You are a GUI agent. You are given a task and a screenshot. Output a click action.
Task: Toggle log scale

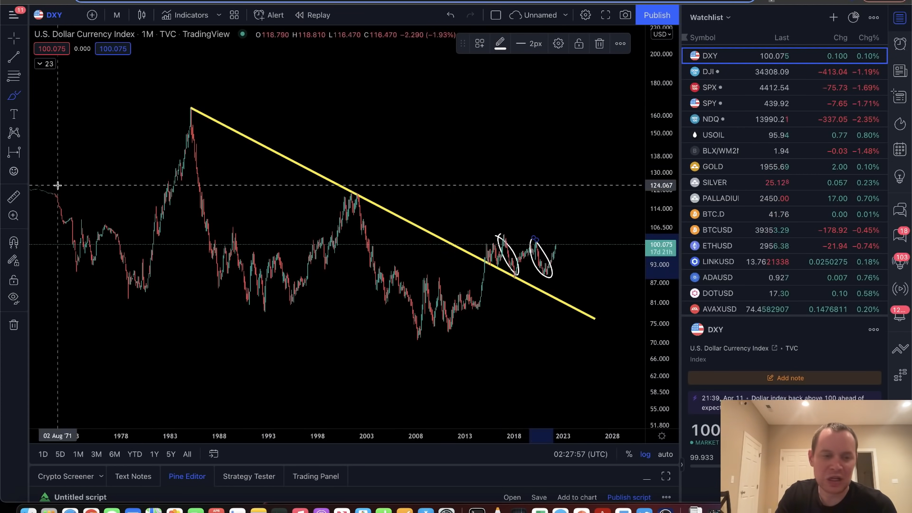(645, 455)
